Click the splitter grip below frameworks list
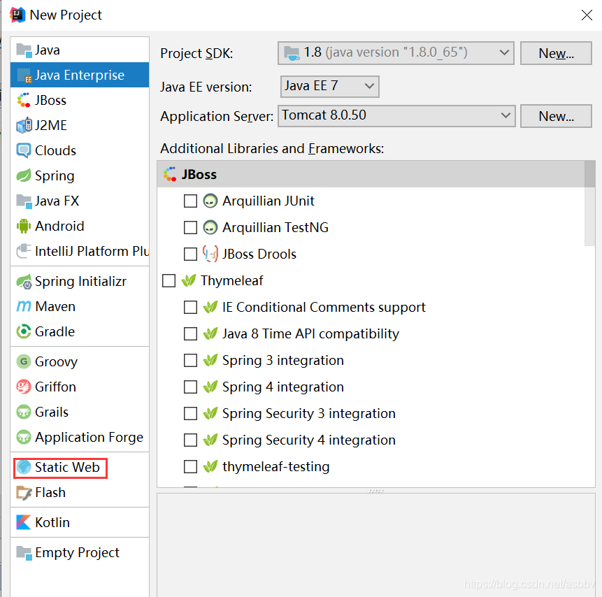The height and width of the screenshot is (597, 602). pos(376,491)
